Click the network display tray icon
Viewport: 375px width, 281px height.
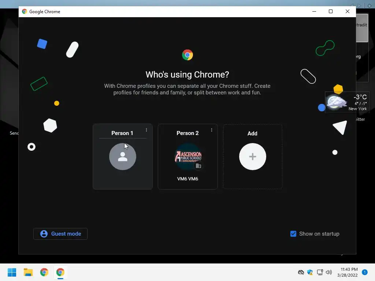point(320,272)
